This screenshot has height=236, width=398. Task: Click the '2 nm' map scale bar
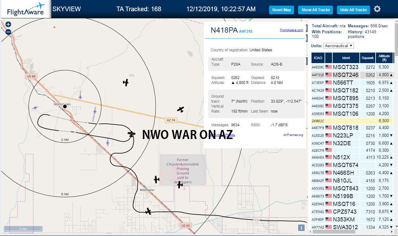23,229
